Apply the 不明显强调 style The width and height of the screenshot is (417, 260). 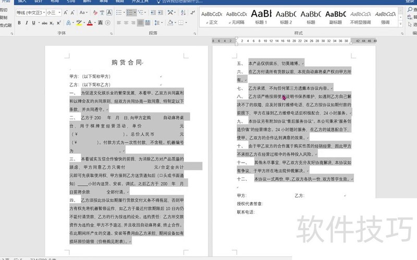[x=360, y=17]
